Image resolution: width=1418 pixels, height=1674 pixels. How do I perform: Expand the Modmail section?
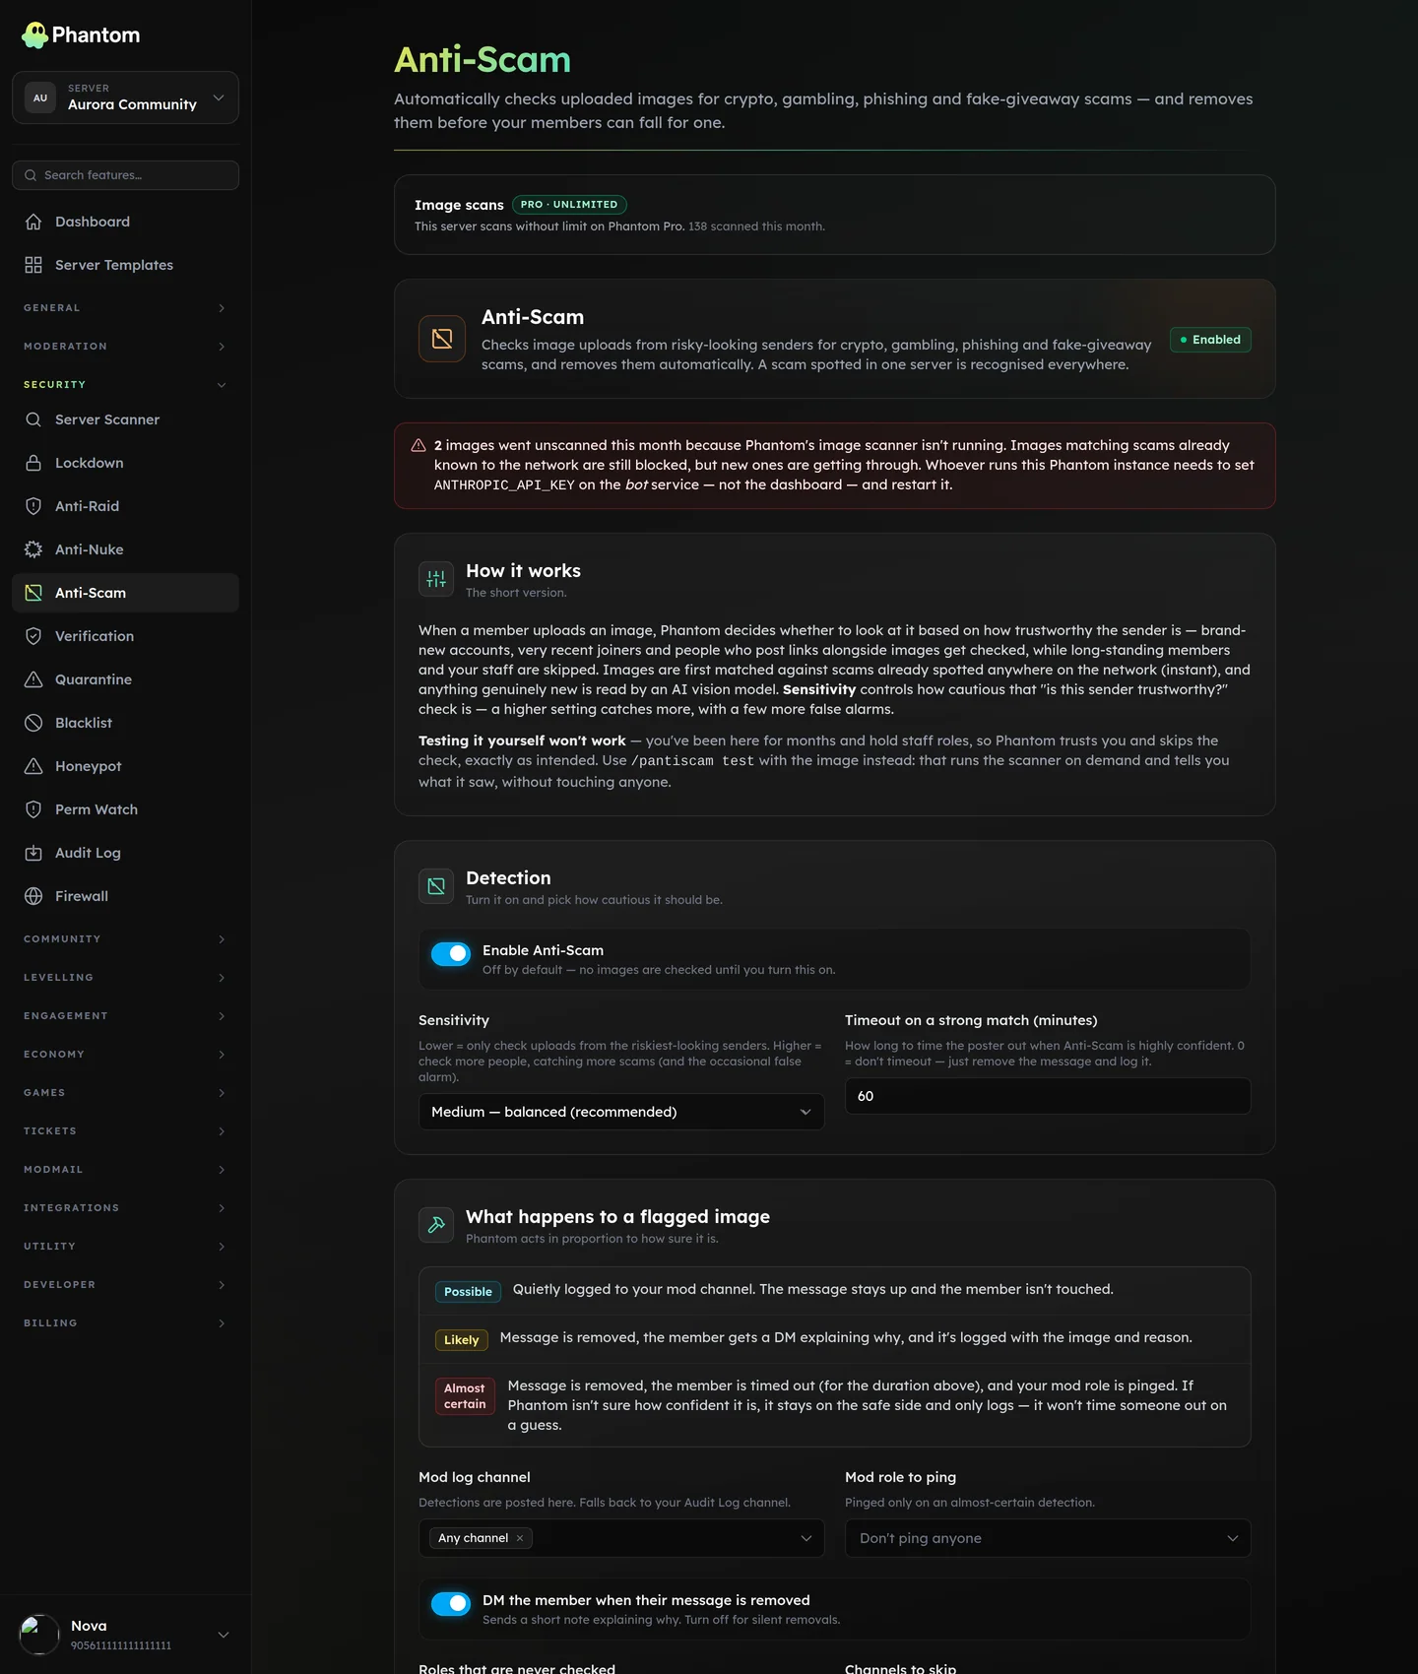(125, 1170)
